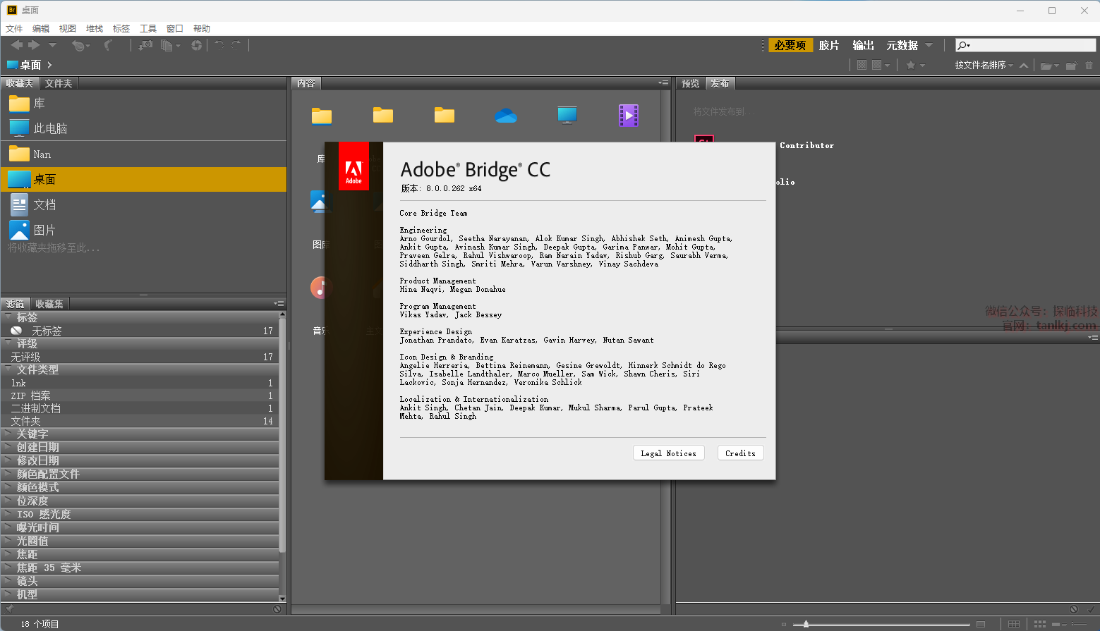Click the trash delete item icon
The height and width of the screenshot is (631, 1100).
[x=1089, y=66]
